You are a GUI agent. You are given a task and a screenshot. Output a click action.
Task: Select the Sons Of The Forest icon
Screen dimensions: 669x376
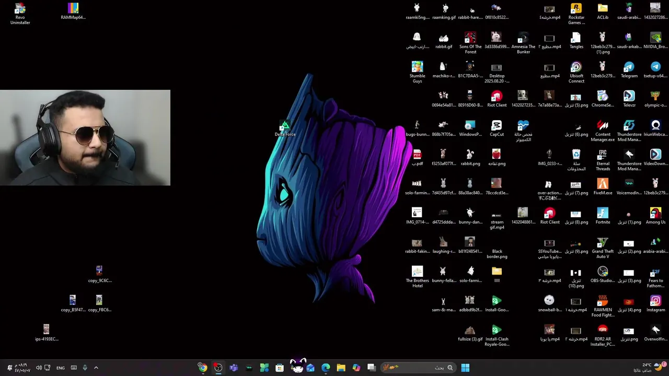(470, 43)
